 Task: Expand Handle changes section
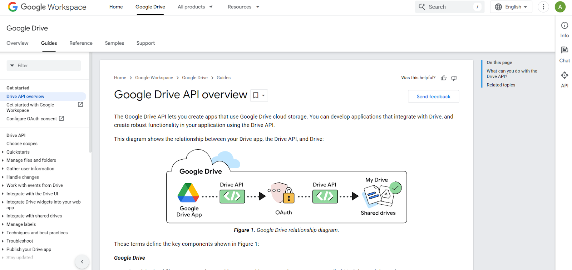point(3,177)
